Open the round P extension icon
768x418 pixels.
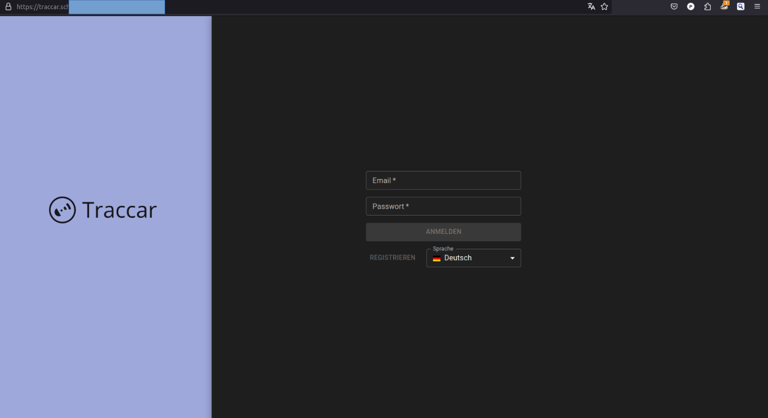691,7
